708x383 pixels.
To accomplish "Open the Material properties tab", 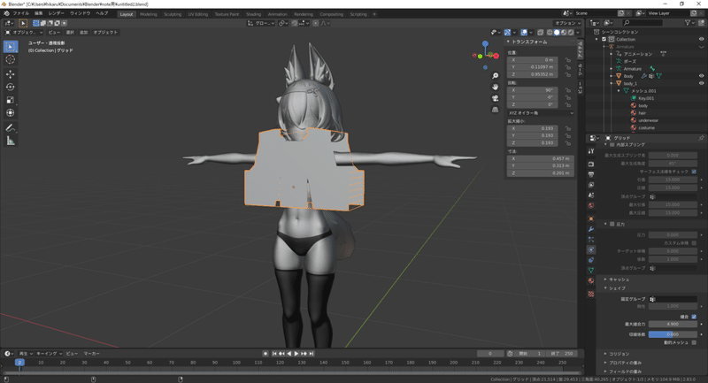I will click(591, 281).
